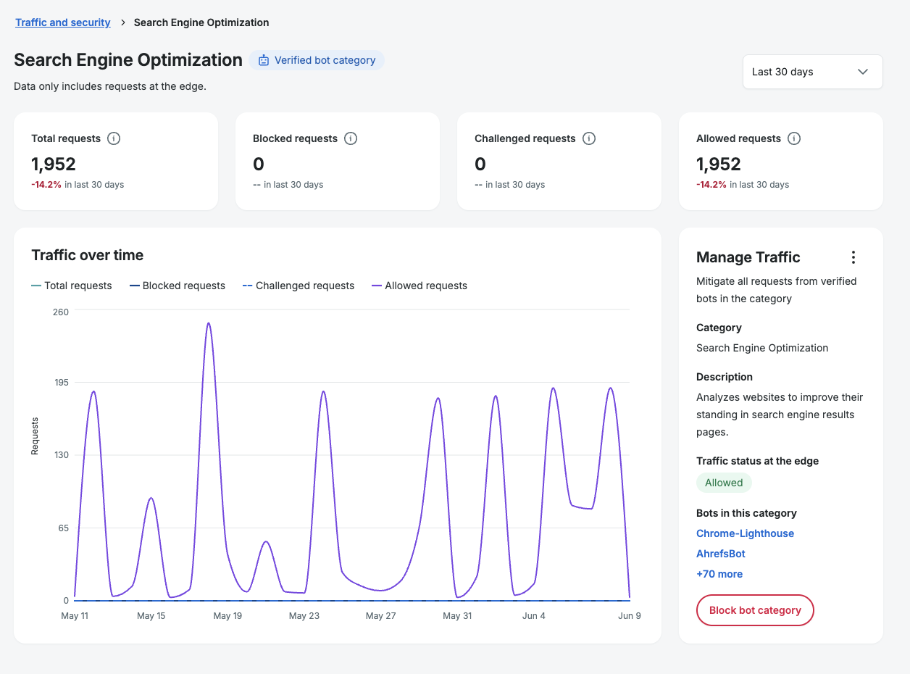Toggle the Blocked requests legend series
Screen dimensions: 910x674
click(178, 286)
